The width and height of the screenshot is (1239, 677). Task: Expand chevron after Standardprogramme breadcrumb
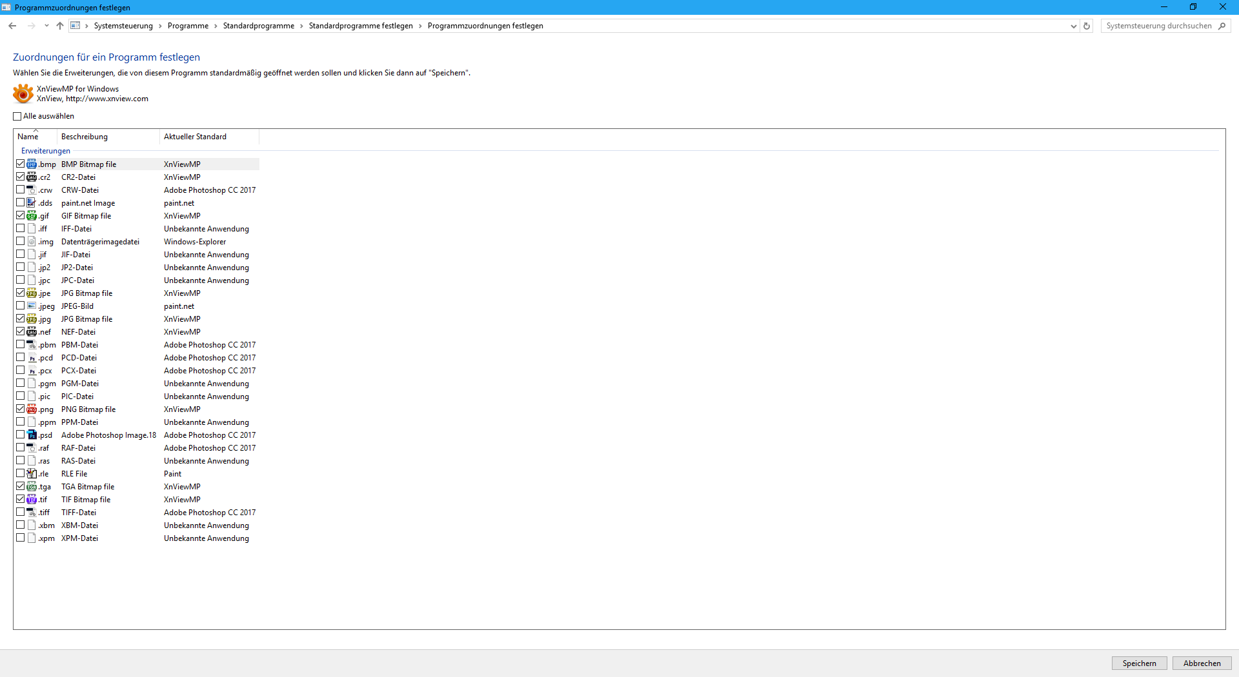tap(301, 26)
